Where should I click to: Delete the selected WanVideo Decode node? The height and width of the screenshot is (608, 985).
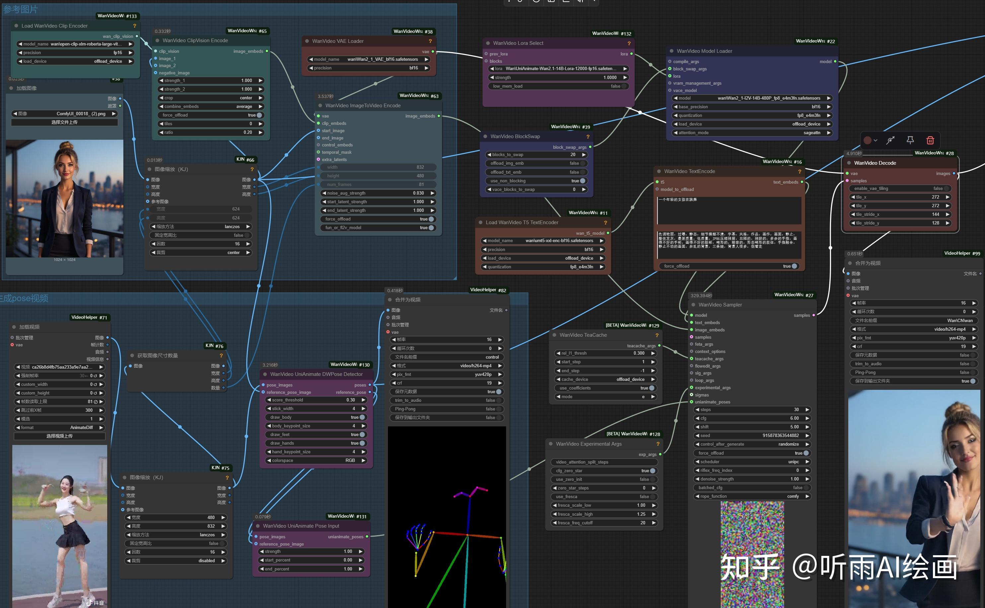click(930, 140)
